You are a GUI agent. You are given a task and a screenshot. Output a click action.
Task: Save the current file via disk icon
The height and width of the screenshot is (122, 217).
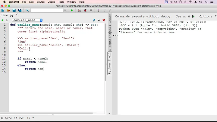pos(14,10)
